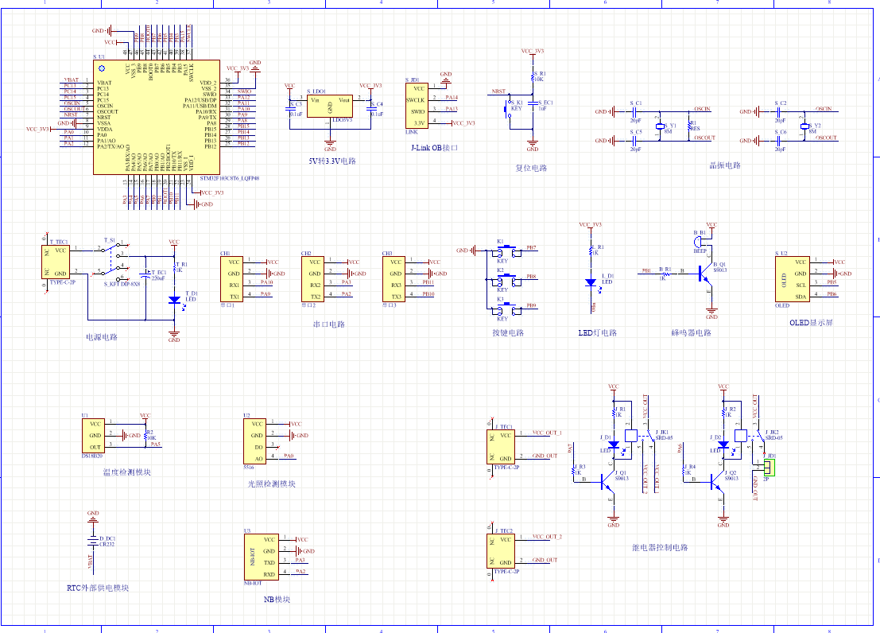Select the DS18B20 temperature sensor block
The height and width of the screenshot is (633, 880).
tap(94, 436)
